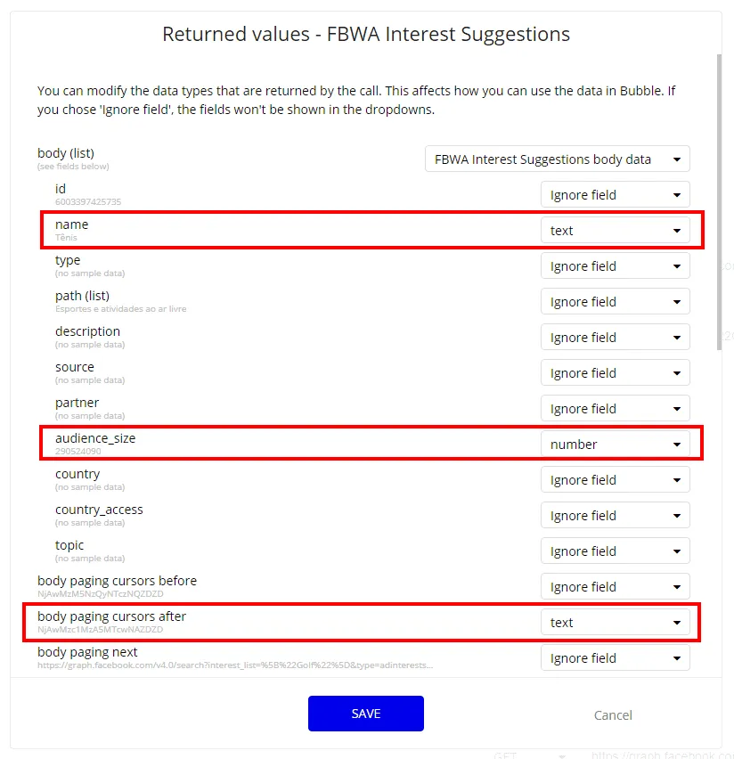Open the description field type dropdown

pyautogui.click(x=615, y=338)
